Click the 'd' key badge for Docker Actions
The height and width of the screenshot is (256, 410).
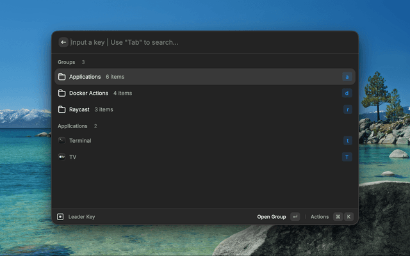pyautogui.click(x=347, y=93)
